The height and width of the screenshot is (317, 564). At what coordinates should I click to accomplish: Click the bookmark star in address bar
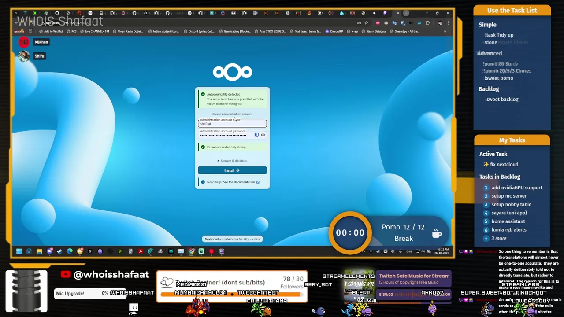tap(366, 23)
